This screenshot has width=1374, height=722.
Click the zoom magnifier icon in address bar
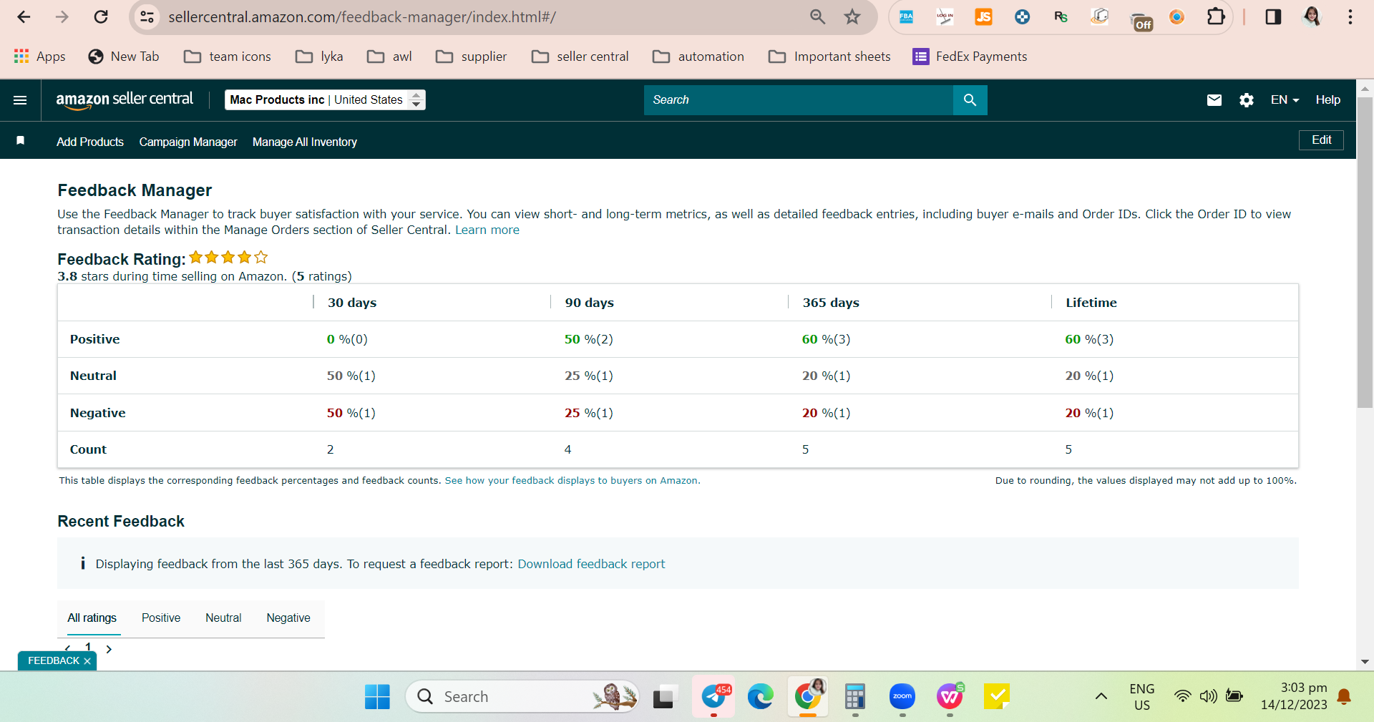pos(817,16)
